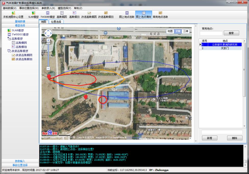Choose the TWODEE模型 toolbar button
Screen dimensions: 249x174
tap(47, 13)
